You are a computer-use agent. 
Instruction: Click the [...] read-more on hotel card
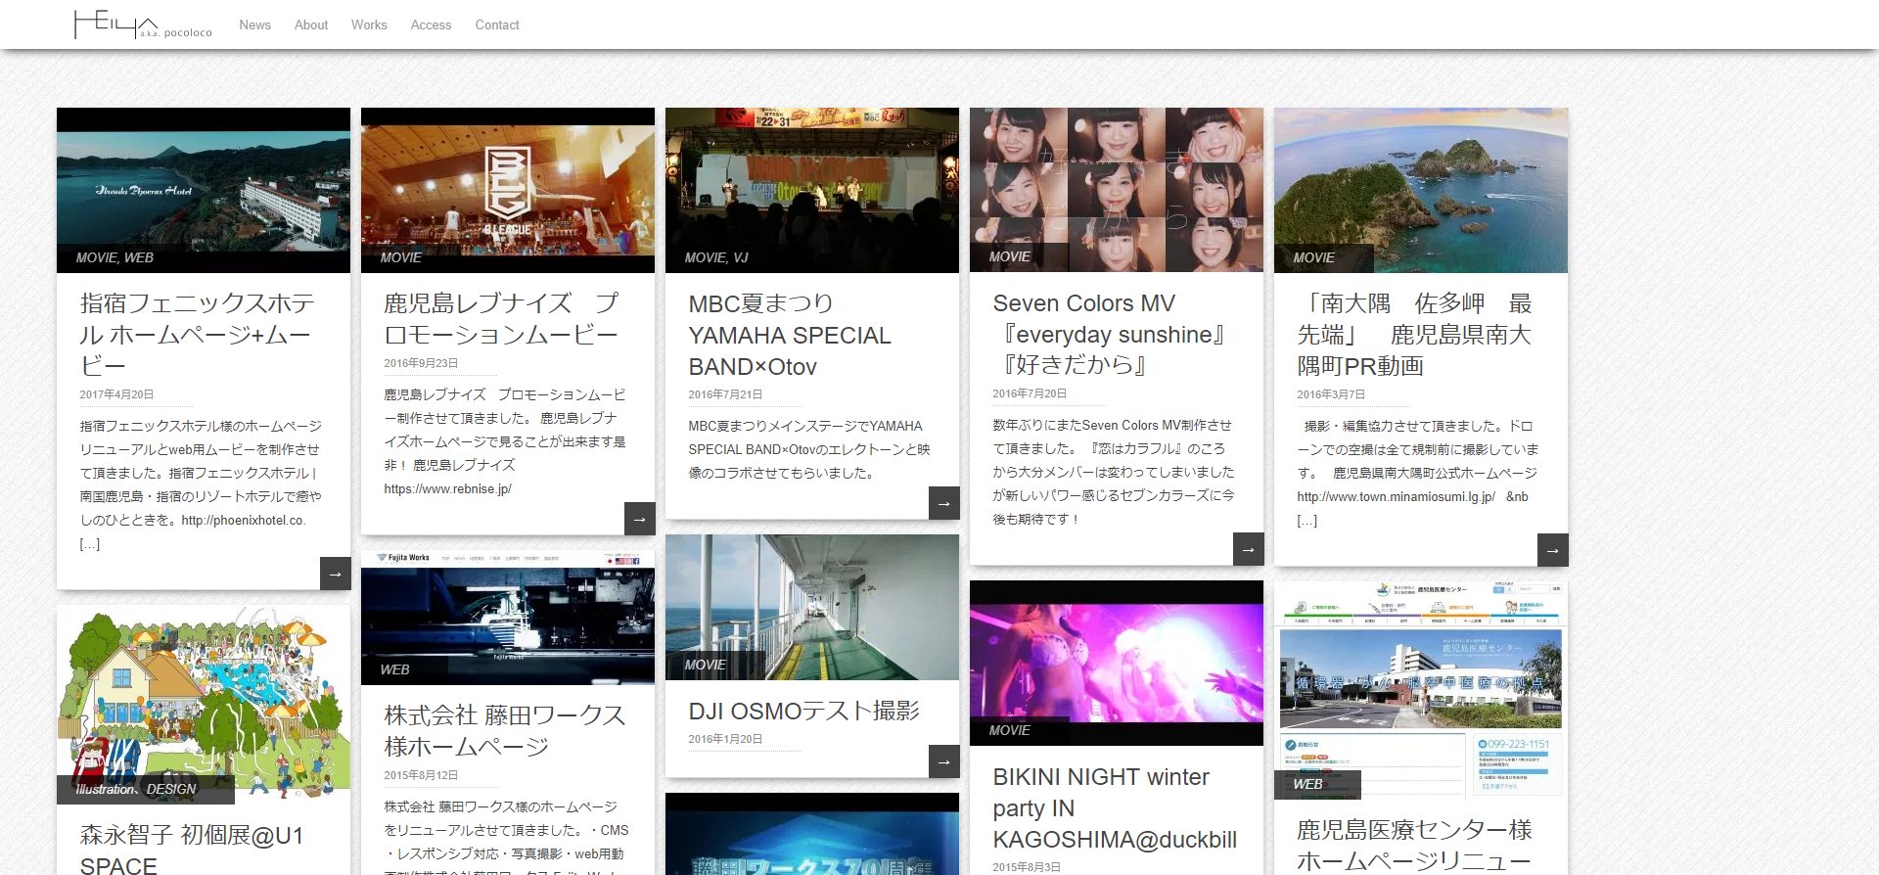pos(90,543)
